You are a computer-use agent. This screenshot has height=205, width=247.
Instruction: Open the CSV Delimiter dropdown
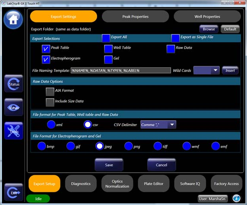pos(158,124)
